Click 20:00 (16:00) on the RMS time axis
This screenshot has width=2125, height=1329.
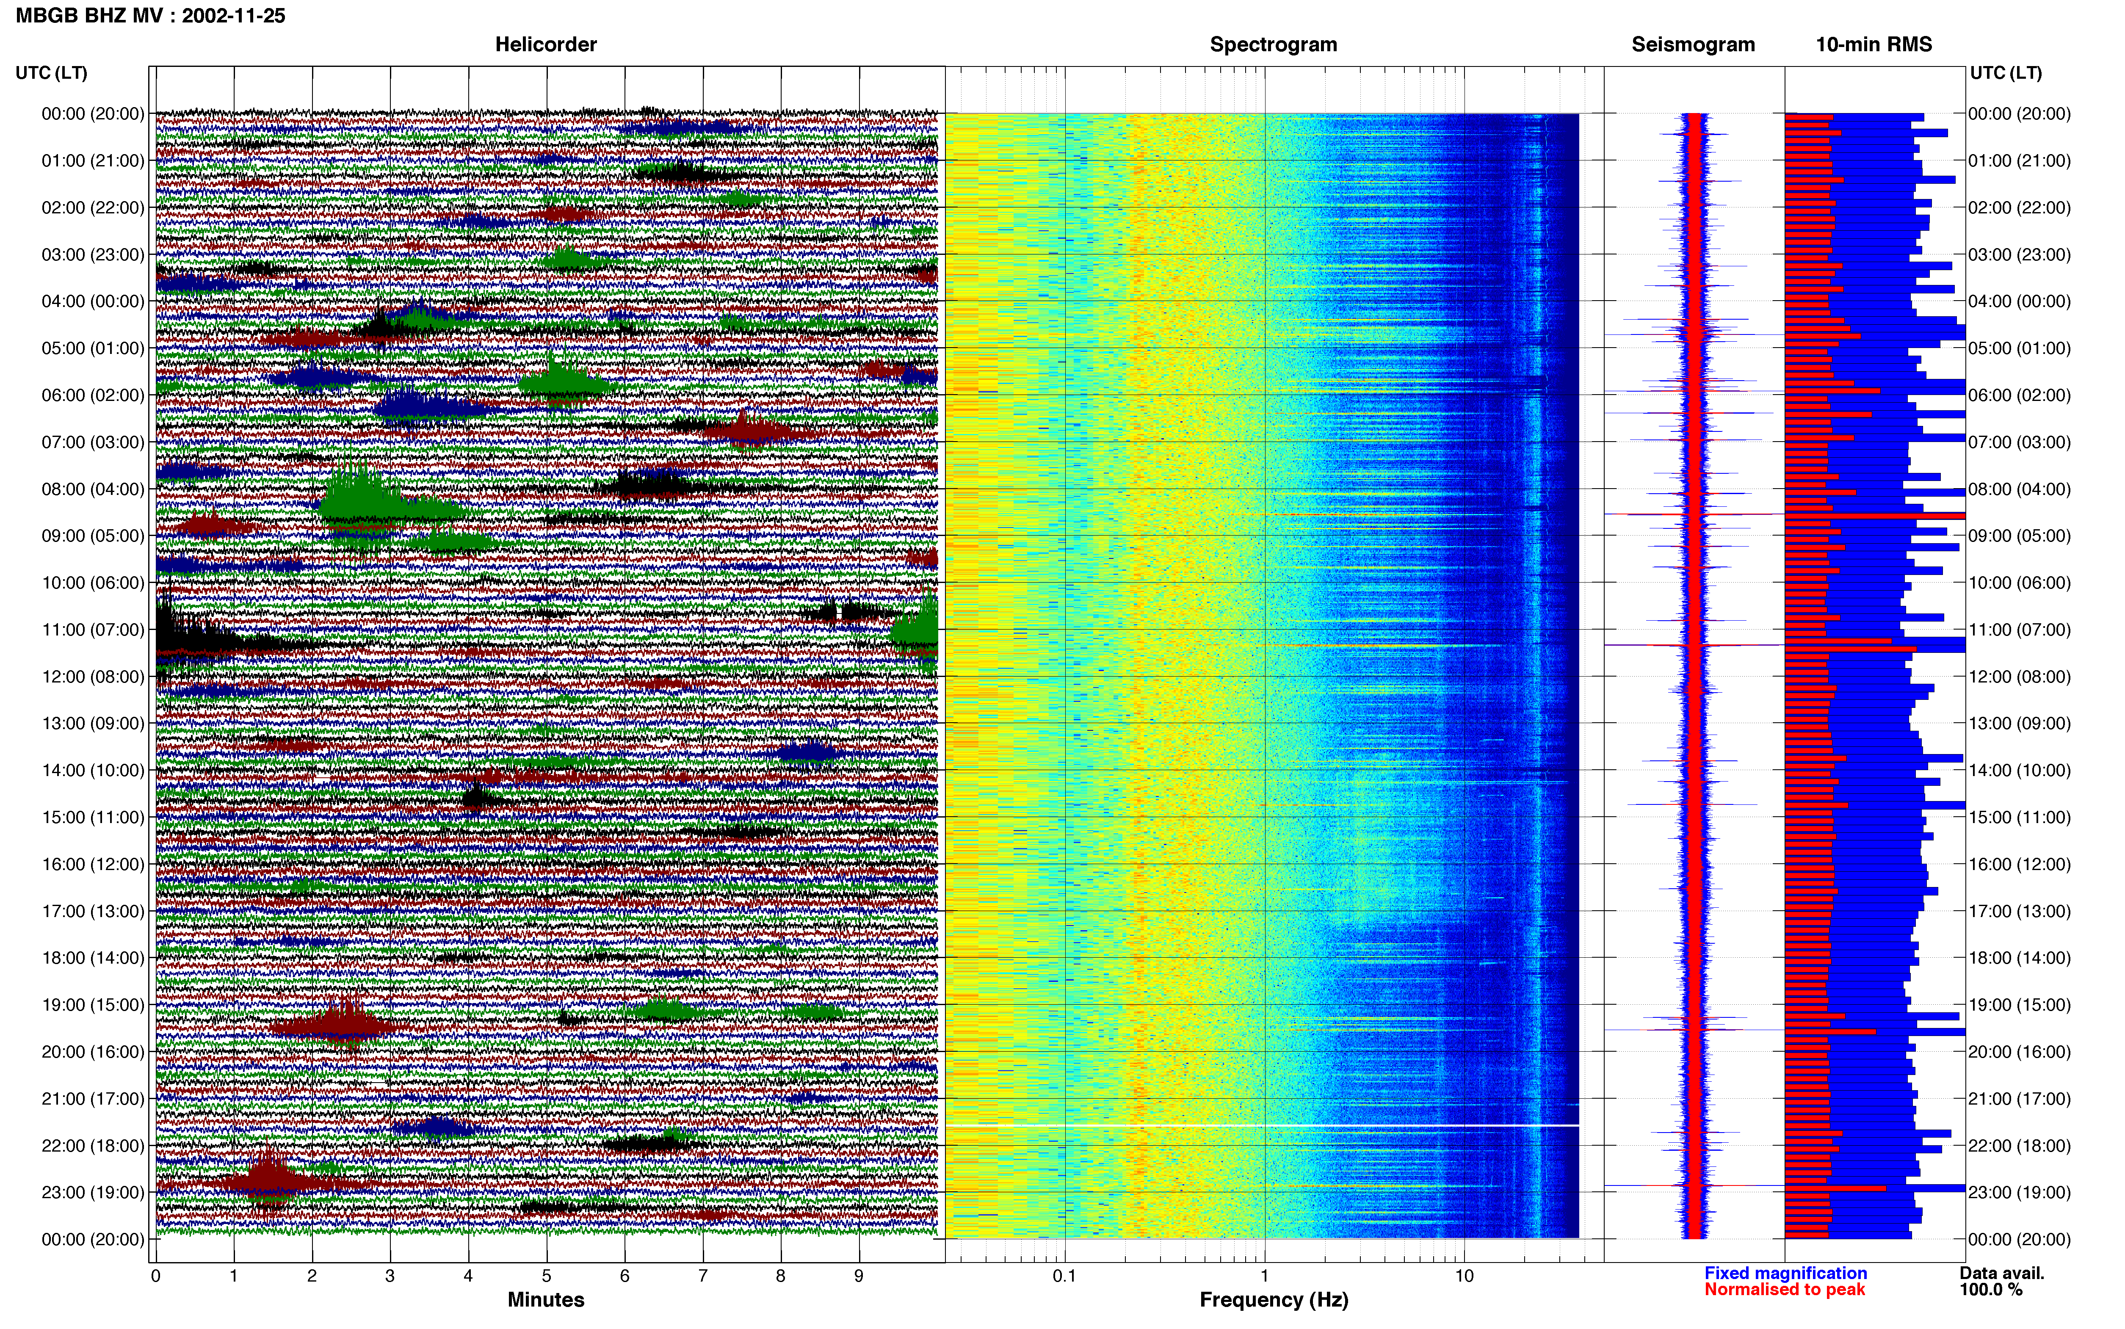coord(2020,1051)
